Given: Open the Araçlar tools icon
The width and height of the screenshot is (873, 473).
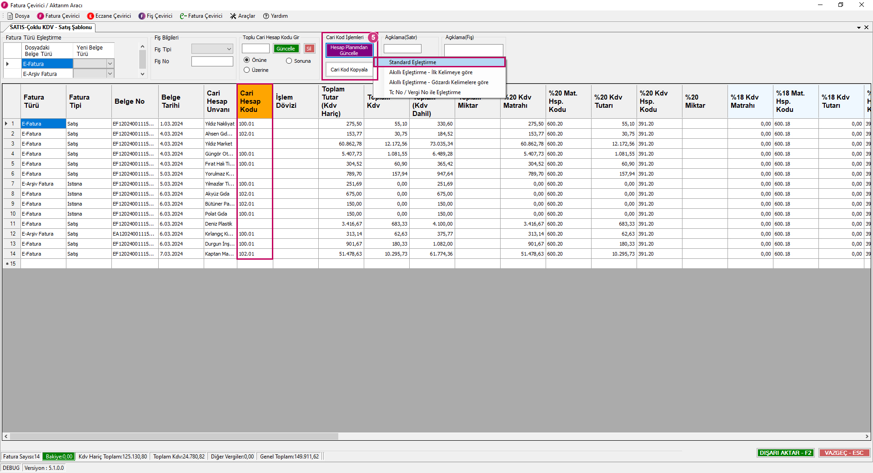Looking at the screenshot, I should (233, 16).
